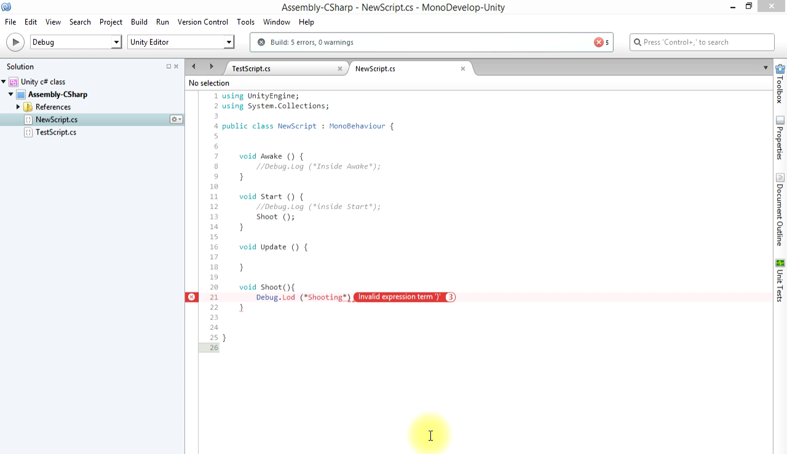Close the Solution pad
The width and height of the screenshot is (787, 454).
176,66
